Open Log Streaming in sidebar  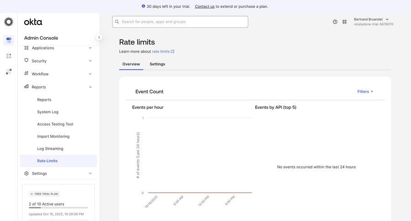point(50,149)
